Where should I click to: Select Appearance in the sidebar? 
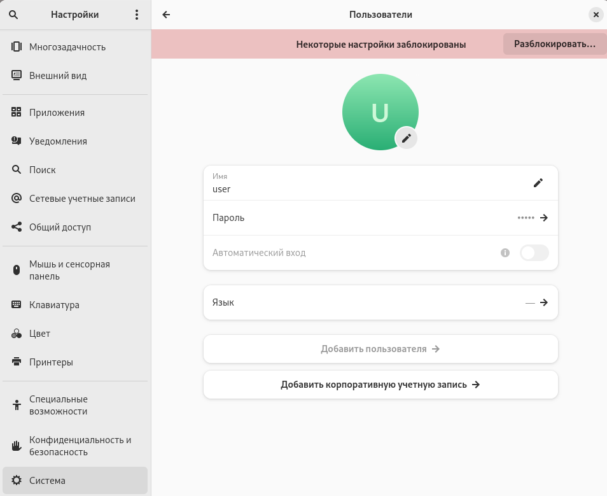[58, 76]
